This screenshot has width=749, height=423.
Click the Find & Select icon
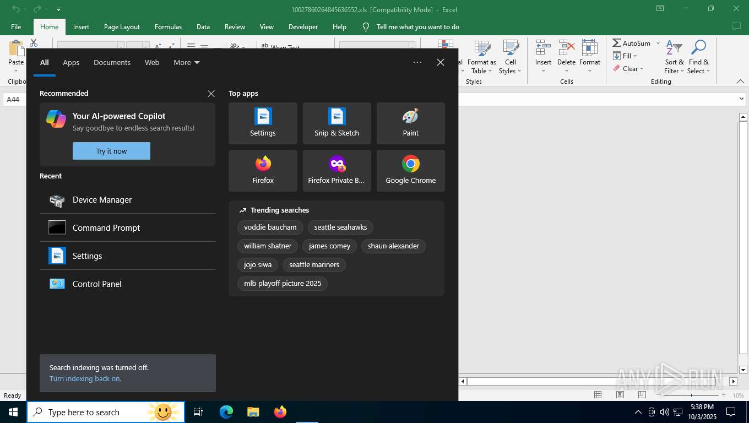[698, 47]
